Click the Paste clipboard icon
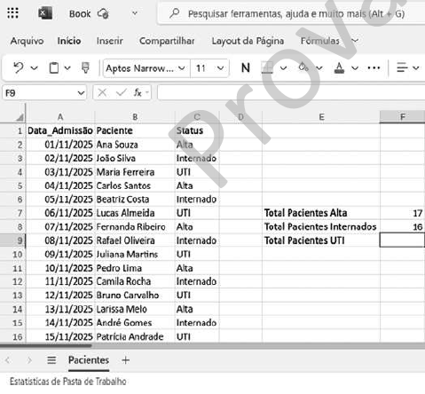This screenshot has width=425, height=394. [54, 68]
